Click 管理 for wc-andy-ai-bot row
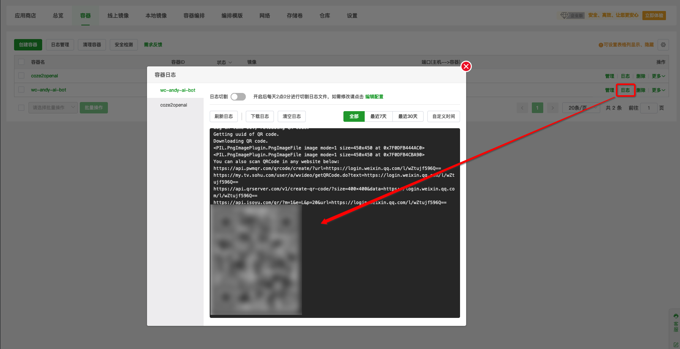 click(610, 90)
